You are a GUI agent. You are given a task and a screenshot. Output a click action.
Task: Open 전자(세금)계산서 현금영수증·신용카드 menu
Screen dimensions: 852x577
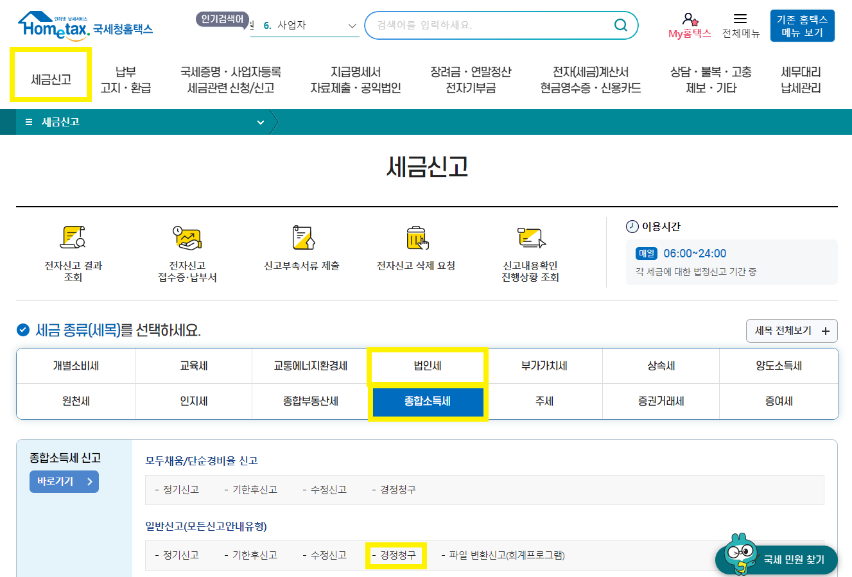pyautogui.click(x=591, y=80)
